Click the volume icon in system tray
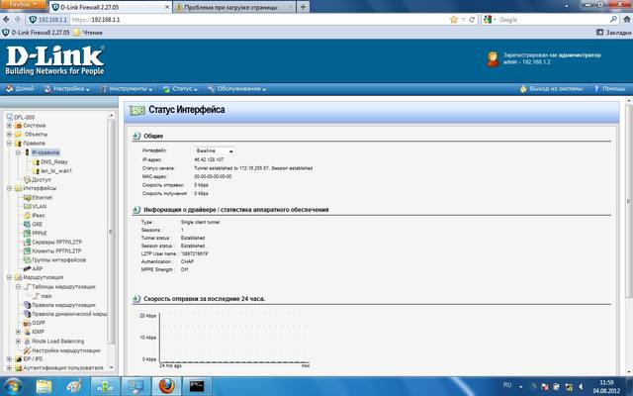633x396 pixels. (x=581, y=387)
